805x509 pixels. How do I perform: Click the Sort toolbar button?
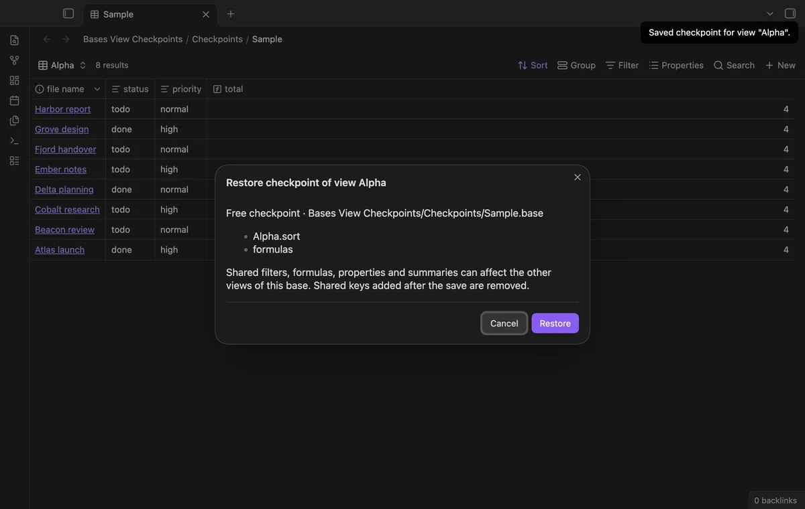coord(533,65)
